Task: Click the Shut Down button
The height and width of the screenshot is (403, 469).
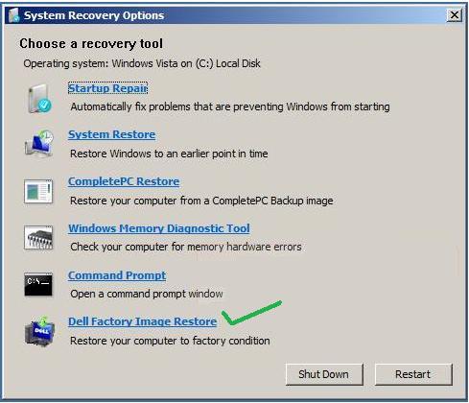Action: tap(324, 374)
